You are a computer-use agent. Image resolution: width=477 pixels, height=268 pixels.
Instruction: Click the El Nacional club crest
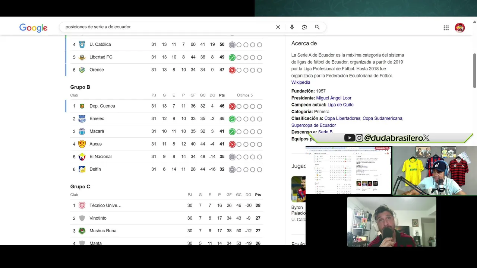[82, 157]
